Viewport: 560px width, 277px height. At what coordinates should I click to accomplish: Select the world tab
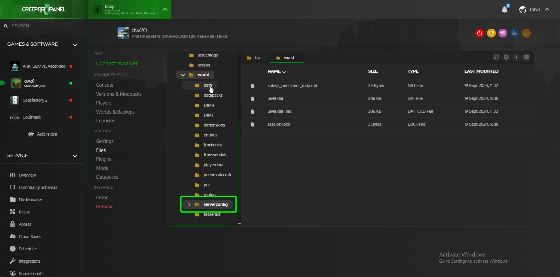(287, 58)
